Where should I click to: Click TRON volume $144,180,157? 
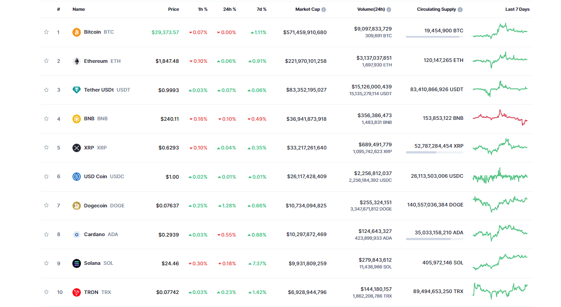click(x=376, y=289)
